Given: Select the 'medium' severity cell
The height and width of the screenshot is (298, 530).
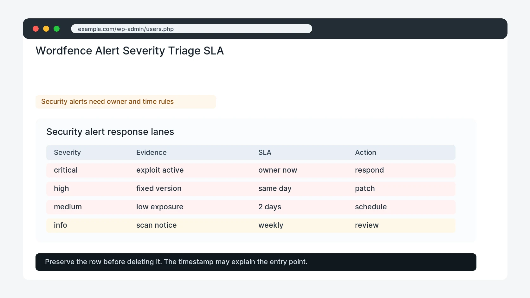Looking at the screenshot, I should pos(68,207).
